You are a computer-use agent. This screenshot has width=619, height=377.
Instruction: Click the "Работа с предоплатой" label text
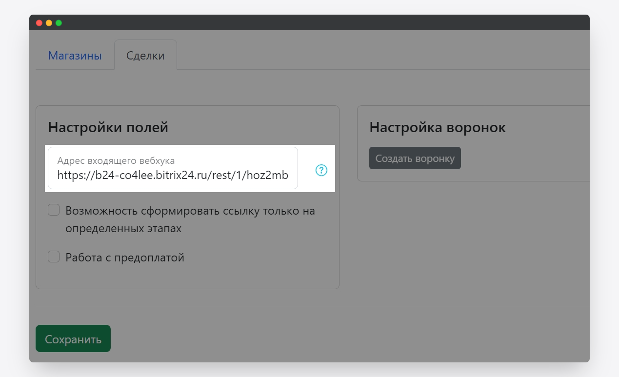(x=125, y=258)
